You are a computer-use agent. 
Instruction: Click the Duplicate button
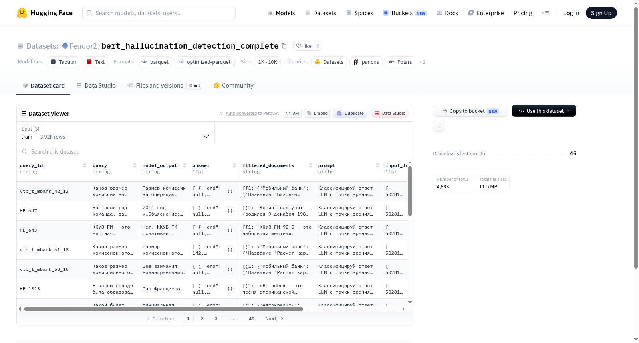point(350,113)
